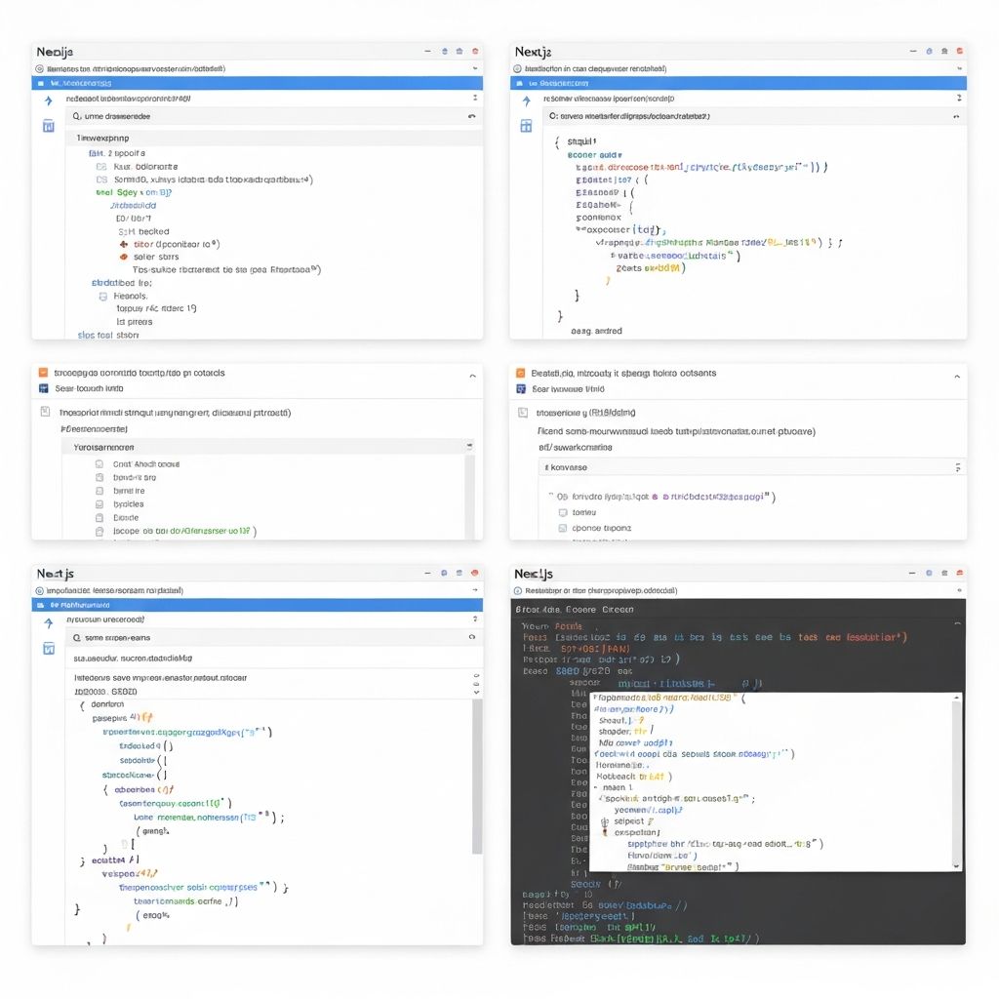999x999 pixels.
Task: Click the red dot icon beside 'seler sbirs'
Action: (x=123, y=257)
